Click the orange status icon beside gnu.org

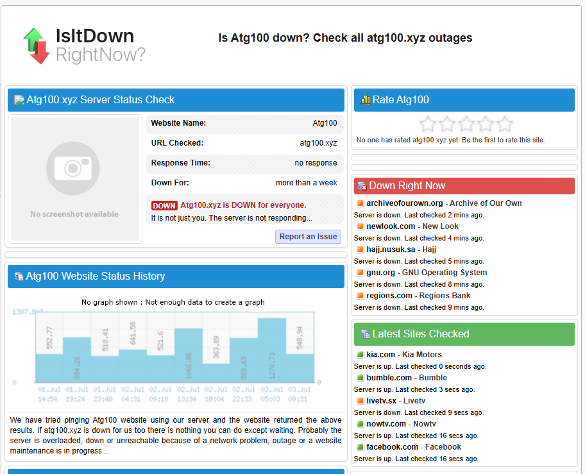(360, 273)
